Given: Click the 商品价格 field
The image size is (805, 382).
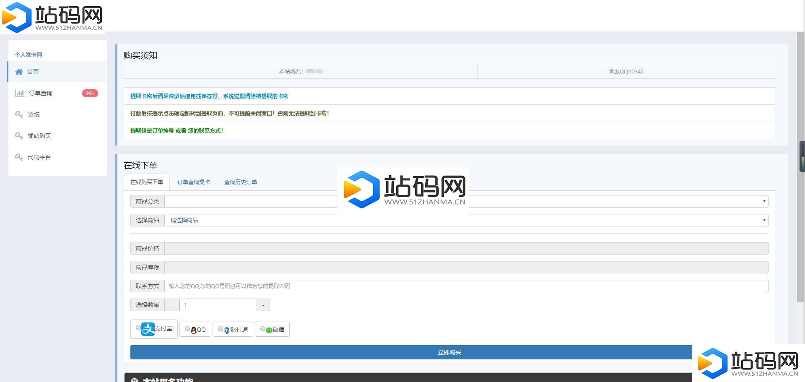Looking at the screenshot, I should (466, 248).
